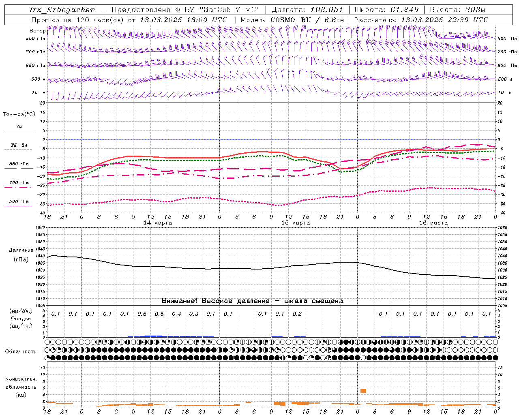Click the 16 марта date label

pos(433,223)
